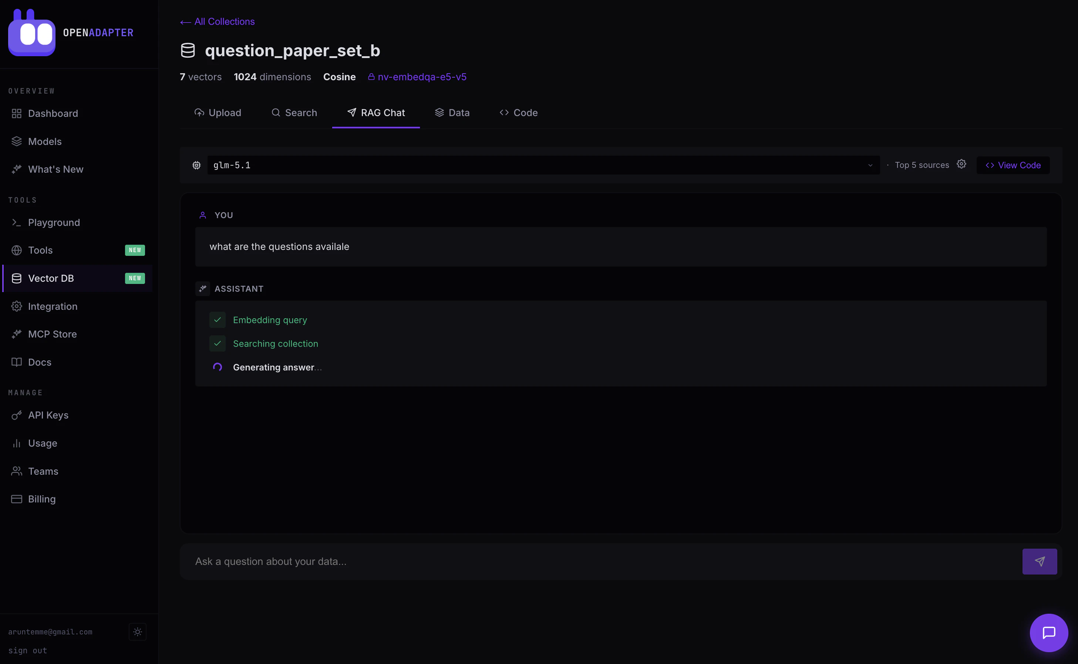
Task: Click the Top 5 sources label
Action: (922, 165)
